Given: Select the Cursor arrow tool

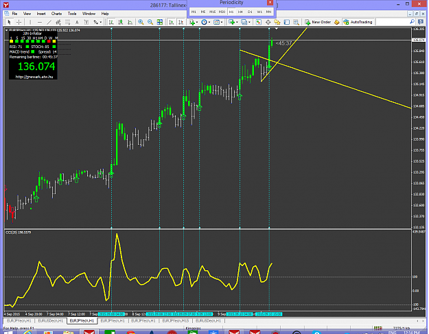Looking at the screenshot, I should coord(9,22).
